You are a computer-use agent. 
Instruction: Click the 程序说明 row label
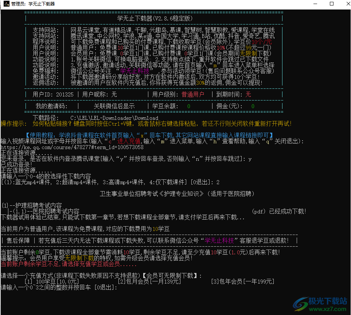(x=46, y=42)
